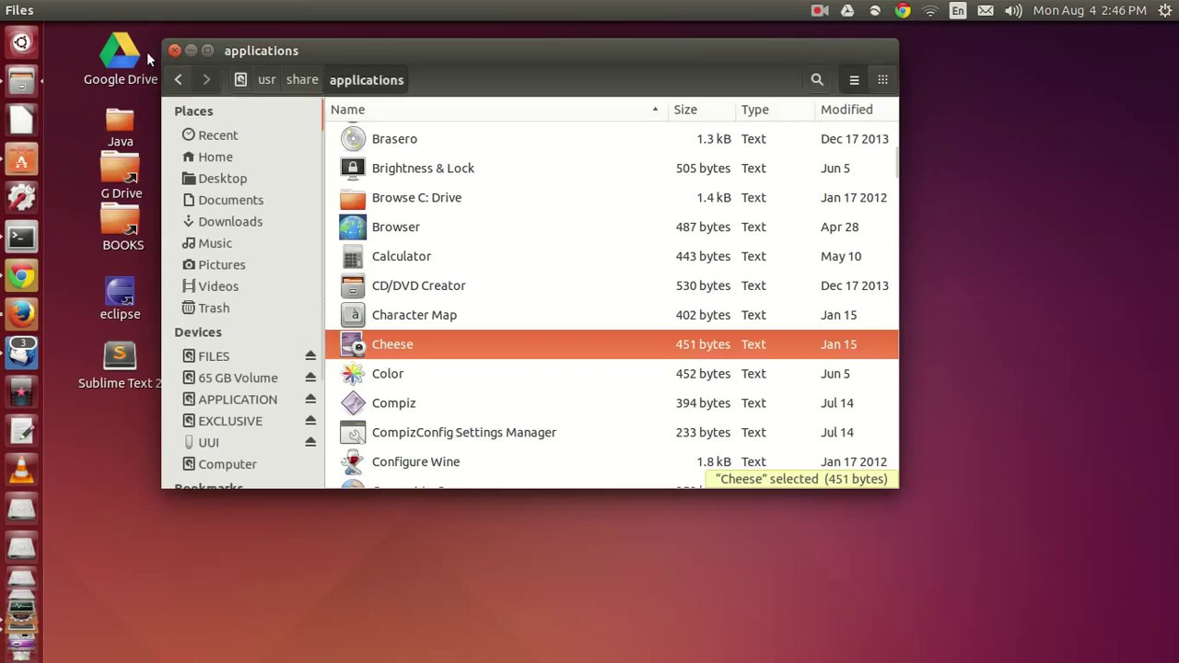The image size is (1179, 663).
Task: Click the search icon in Files toolbar
Action: (x=817, y=80)
